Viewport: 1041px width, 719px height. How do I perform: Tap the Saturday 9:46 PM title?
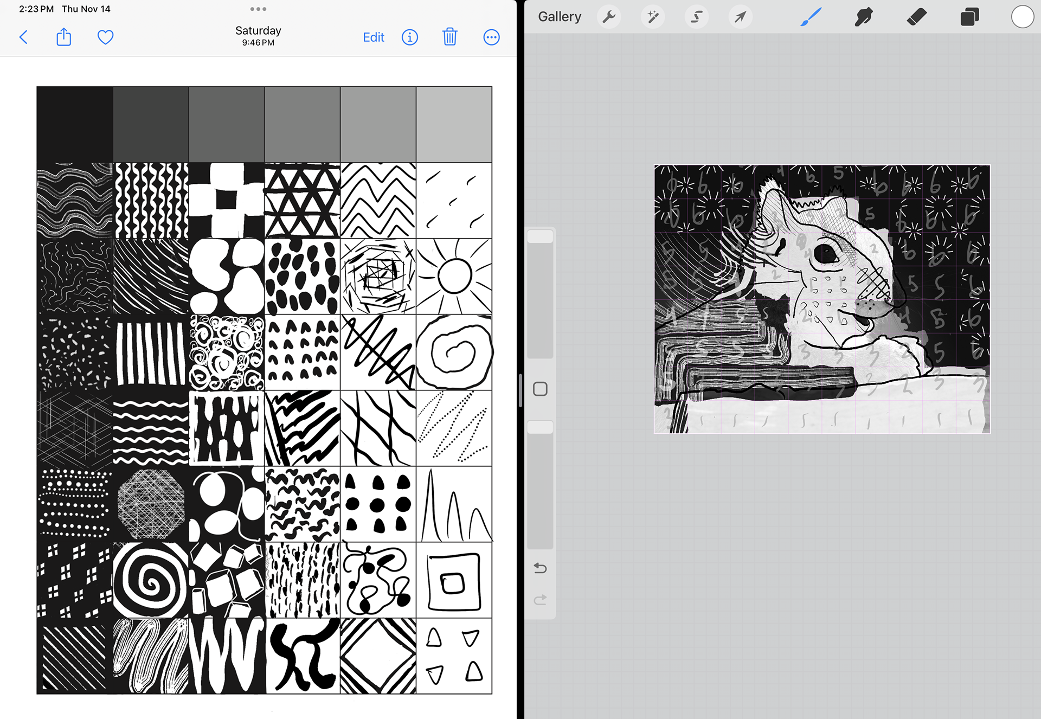258,36
